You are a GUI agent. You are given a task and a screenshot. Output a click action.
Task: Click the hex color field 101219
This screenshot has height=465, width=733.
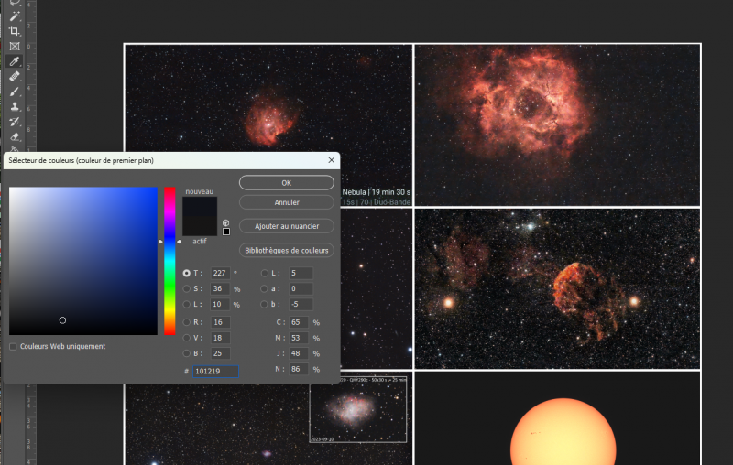[215, 371]
